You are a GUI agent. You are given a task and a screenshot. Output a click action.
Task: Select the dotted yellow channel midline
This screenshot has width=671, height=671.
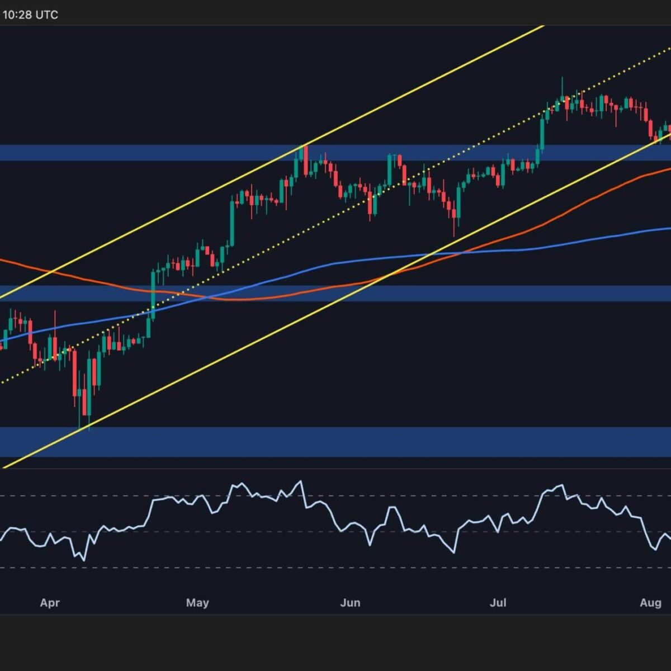(335, 215)
